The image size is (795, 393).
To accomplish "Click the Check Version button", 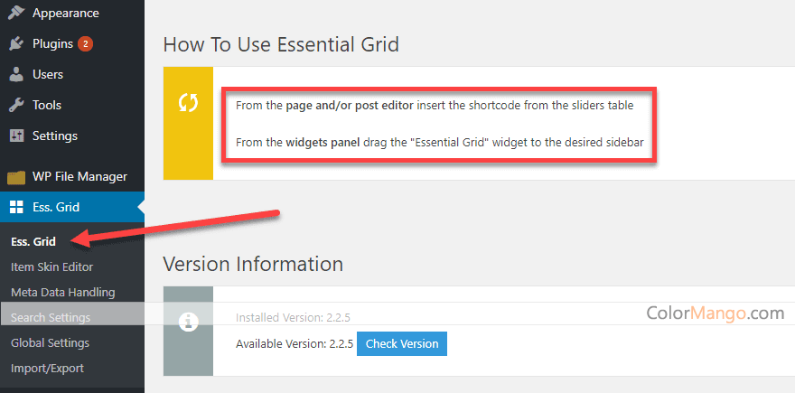I will point(402,344).
